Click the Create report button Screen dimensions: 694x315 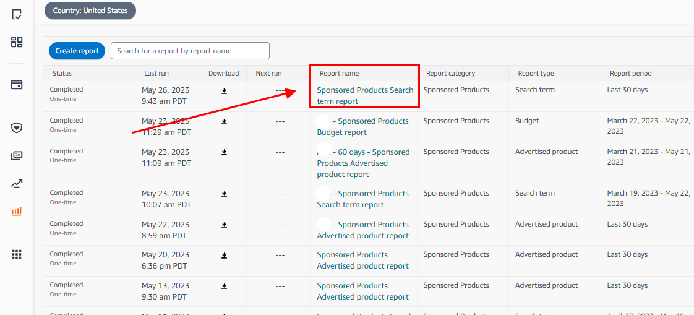tap(77, 51)
